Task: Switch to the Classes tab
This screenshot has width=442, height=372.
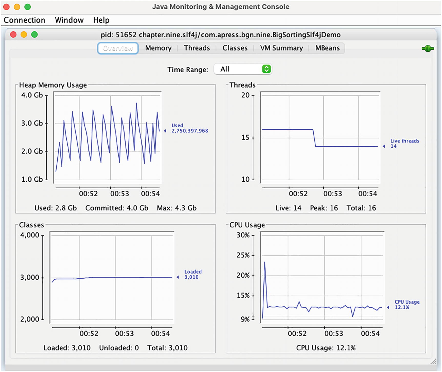Action: pyautogui.click(x=235, y=48)
